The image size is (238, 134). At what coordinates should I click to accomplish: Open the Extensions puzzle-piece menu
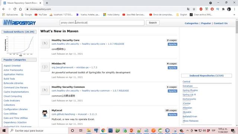pos(223,9)
